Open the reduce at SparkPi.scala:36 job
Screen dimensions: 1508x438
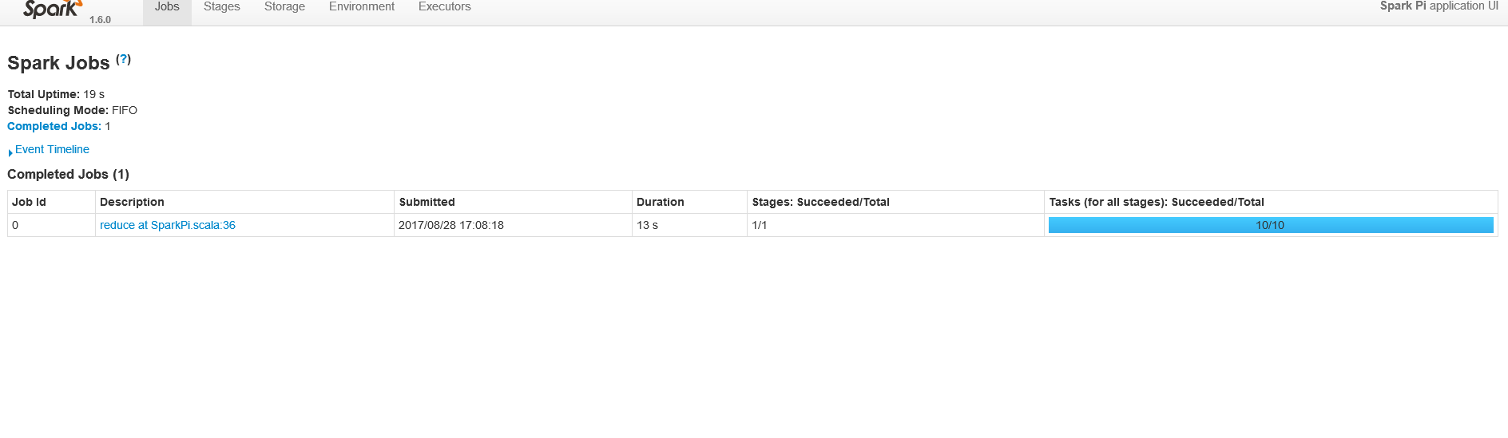pos(168,225)
